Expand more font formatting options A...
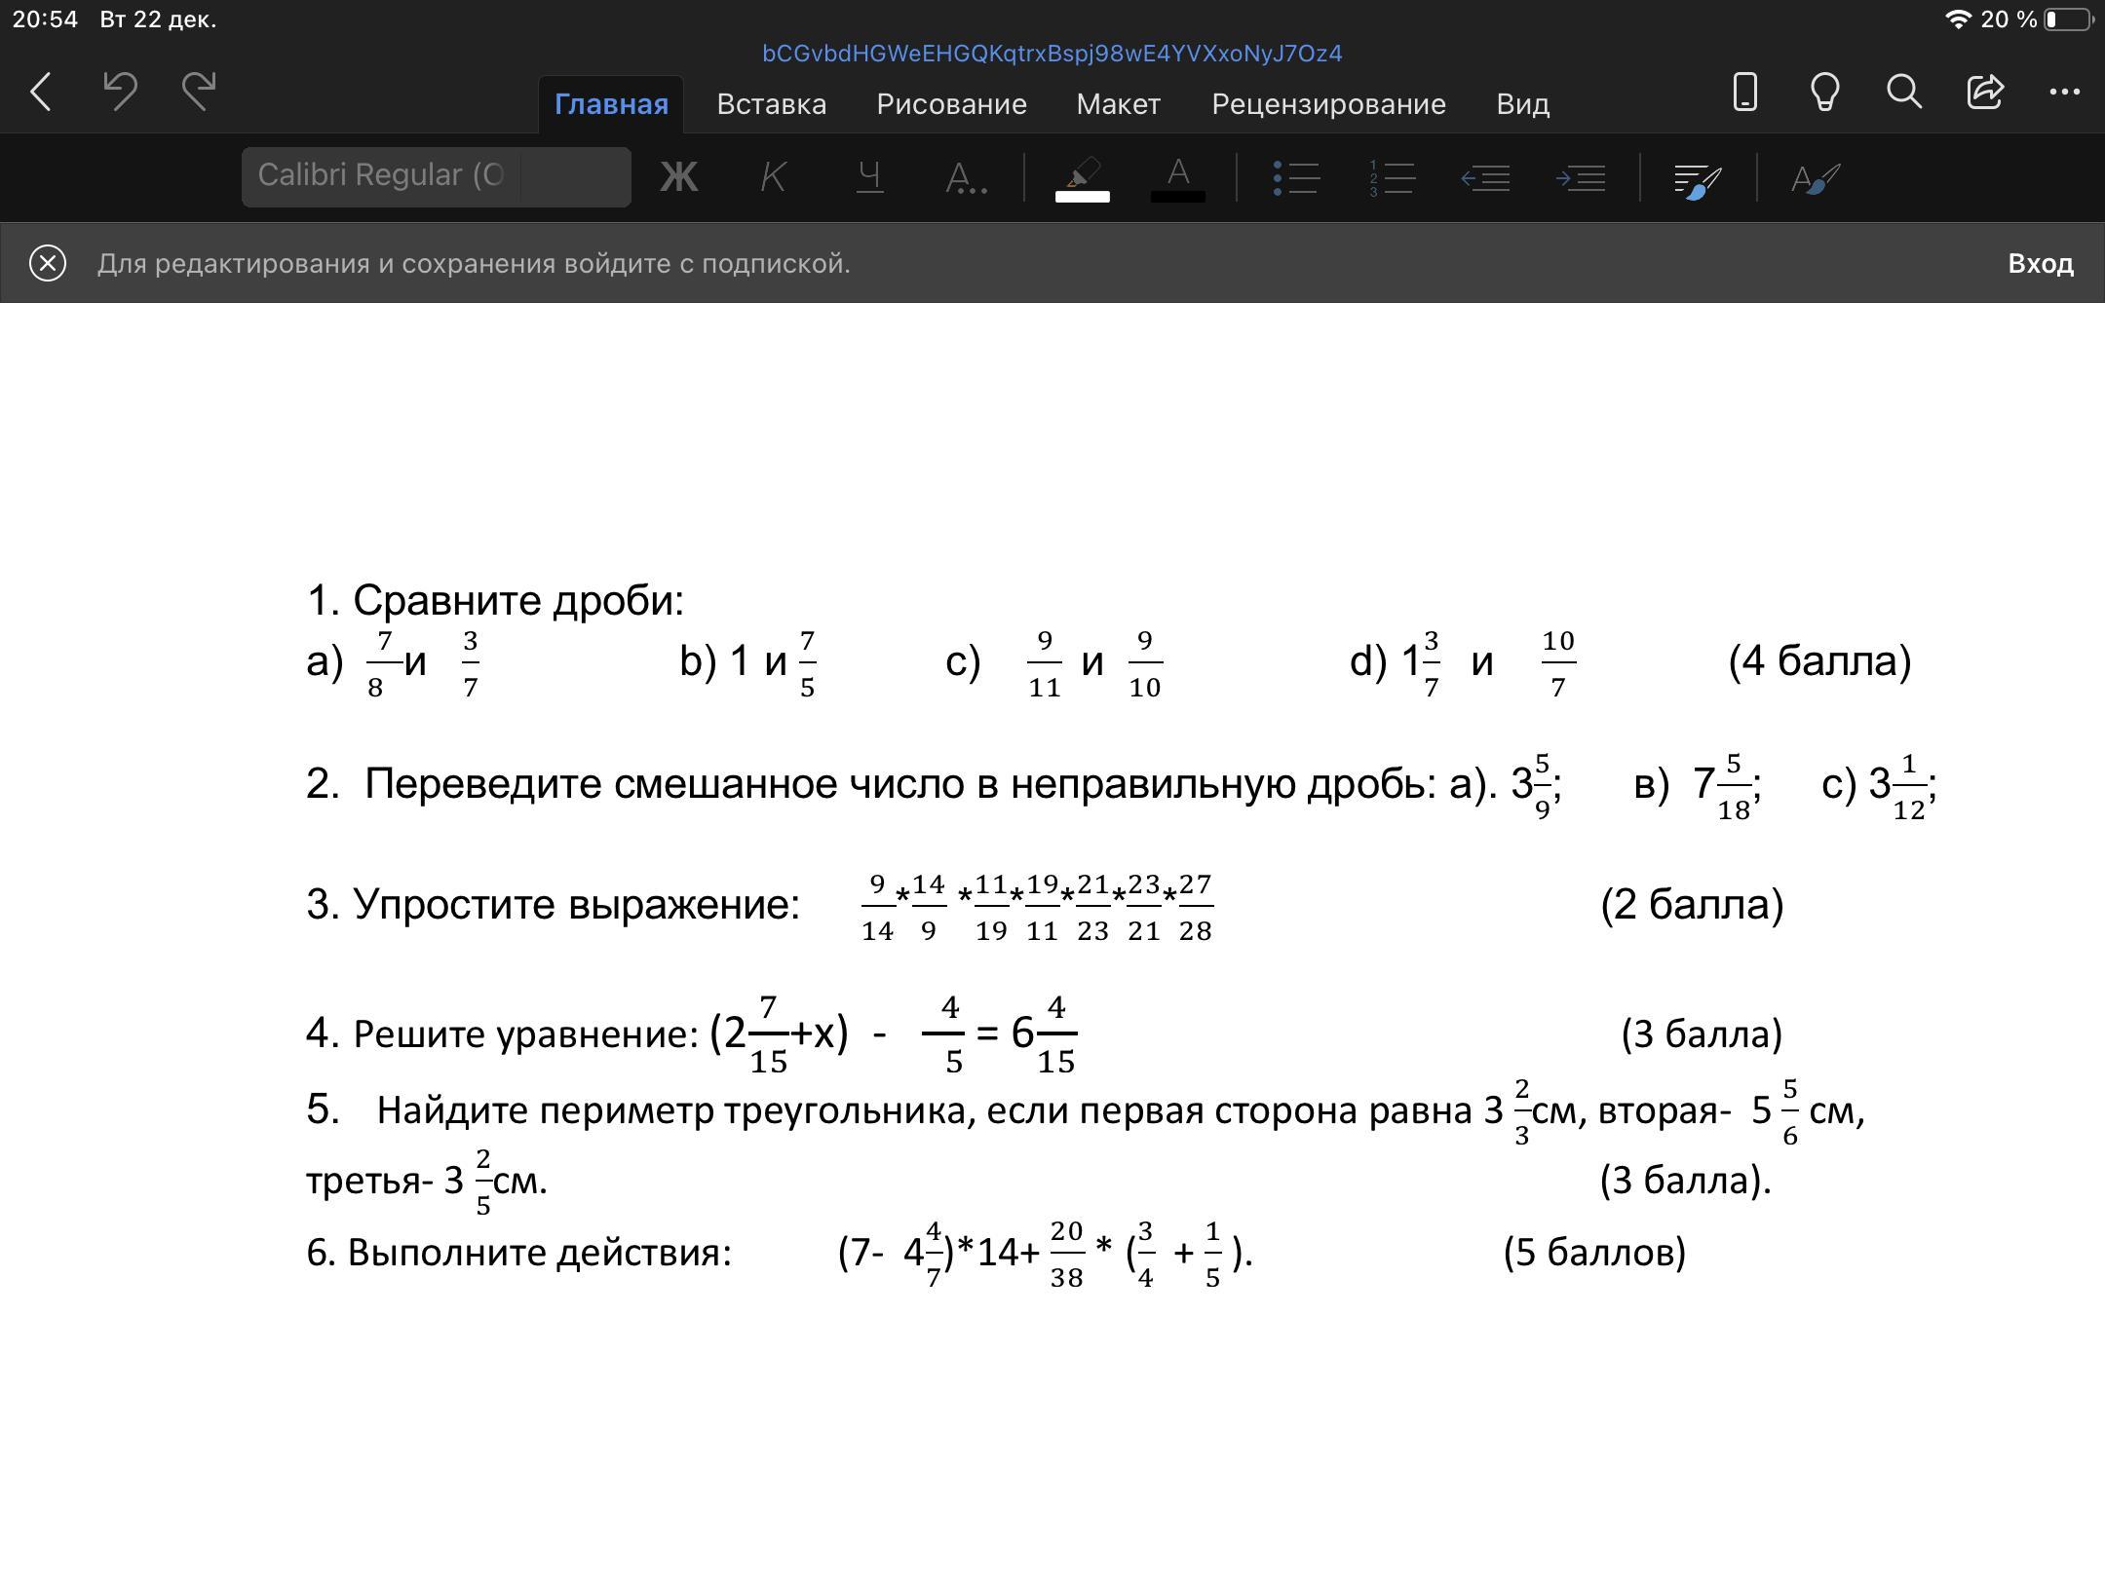 (x=965, y=177)
